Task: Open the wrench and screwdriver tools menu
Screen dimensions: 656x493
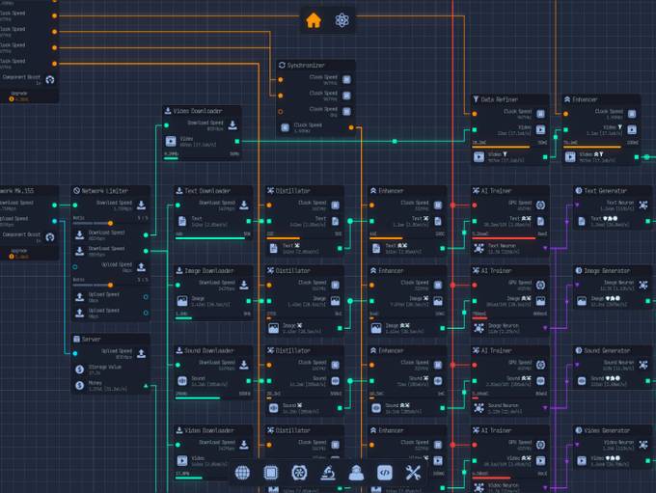Action: 413,473
